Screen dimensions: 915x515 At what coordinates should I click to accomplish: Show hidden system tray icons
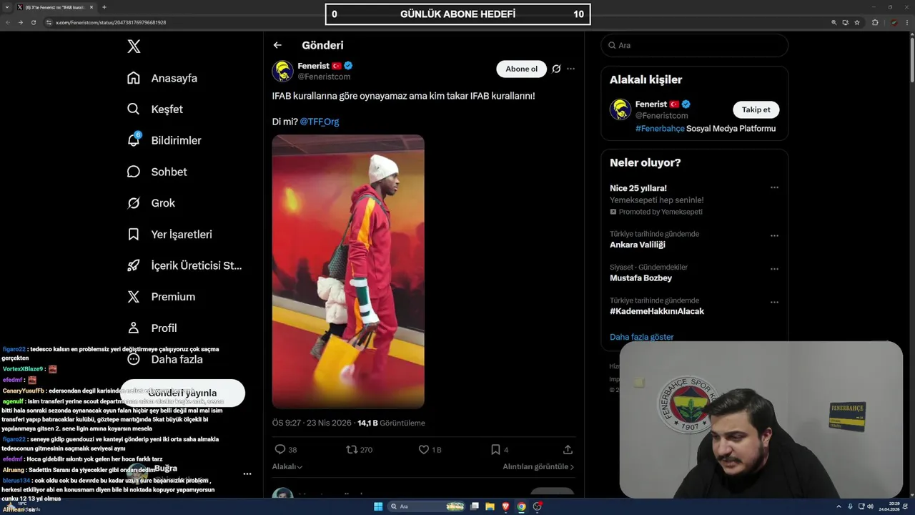pos(839,506)
